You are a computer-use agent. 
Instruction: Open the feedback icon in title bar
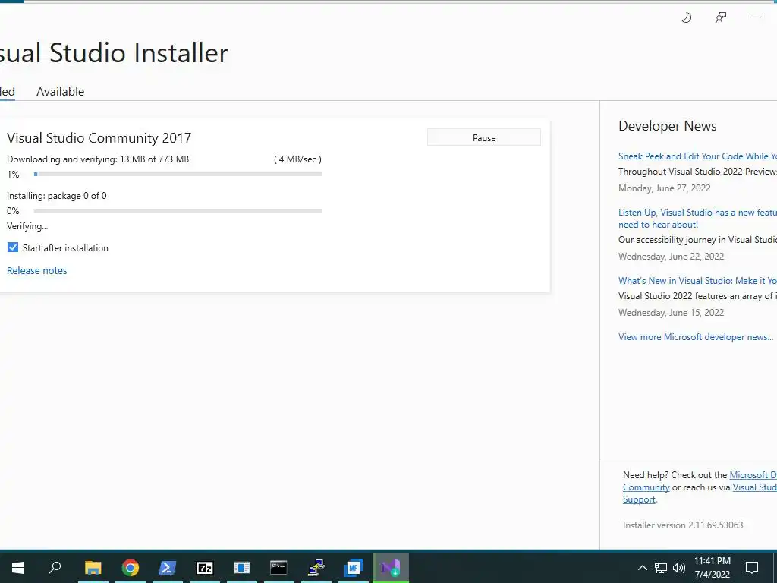click(x=721, y=18)
